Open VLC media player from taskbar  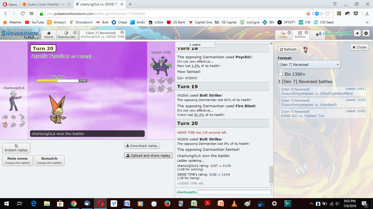(234, 204)
